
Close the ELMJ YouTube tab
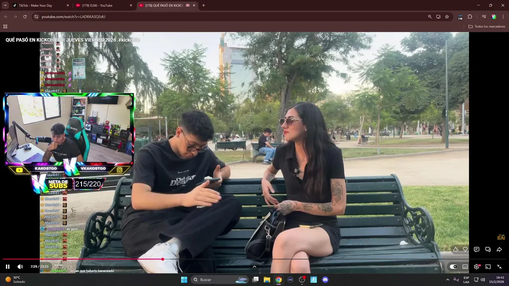click(x=131, y=6)
